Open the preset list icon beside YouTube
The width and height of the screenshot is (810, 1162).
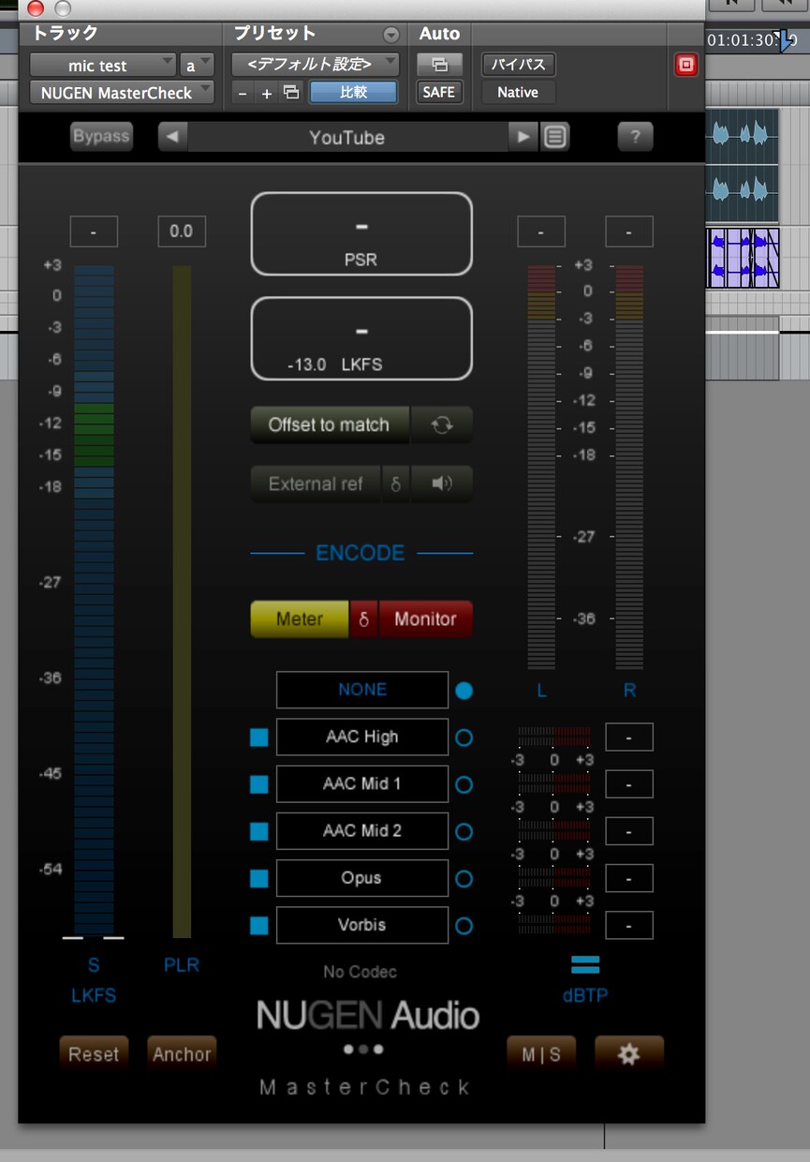point(555,137)
